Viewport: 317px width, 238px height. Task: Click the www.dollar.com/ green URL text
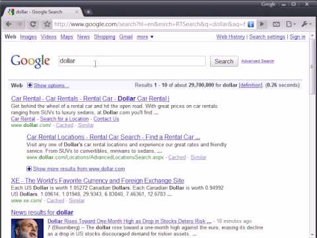[x=31, y=125]
